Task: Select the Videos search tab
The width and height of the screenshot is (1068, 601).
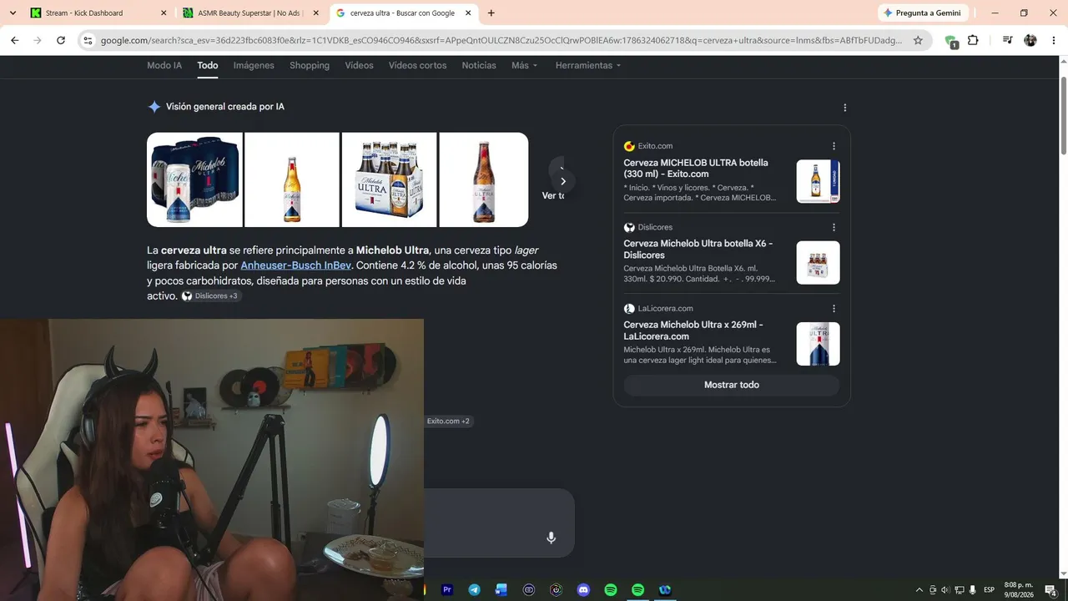Action: tap(359, 65)
